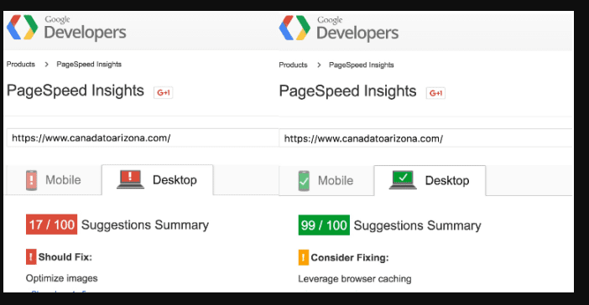589x305 pixels.
Task: Select Desktop tab in left panel
Action: [x=158, y=179]
